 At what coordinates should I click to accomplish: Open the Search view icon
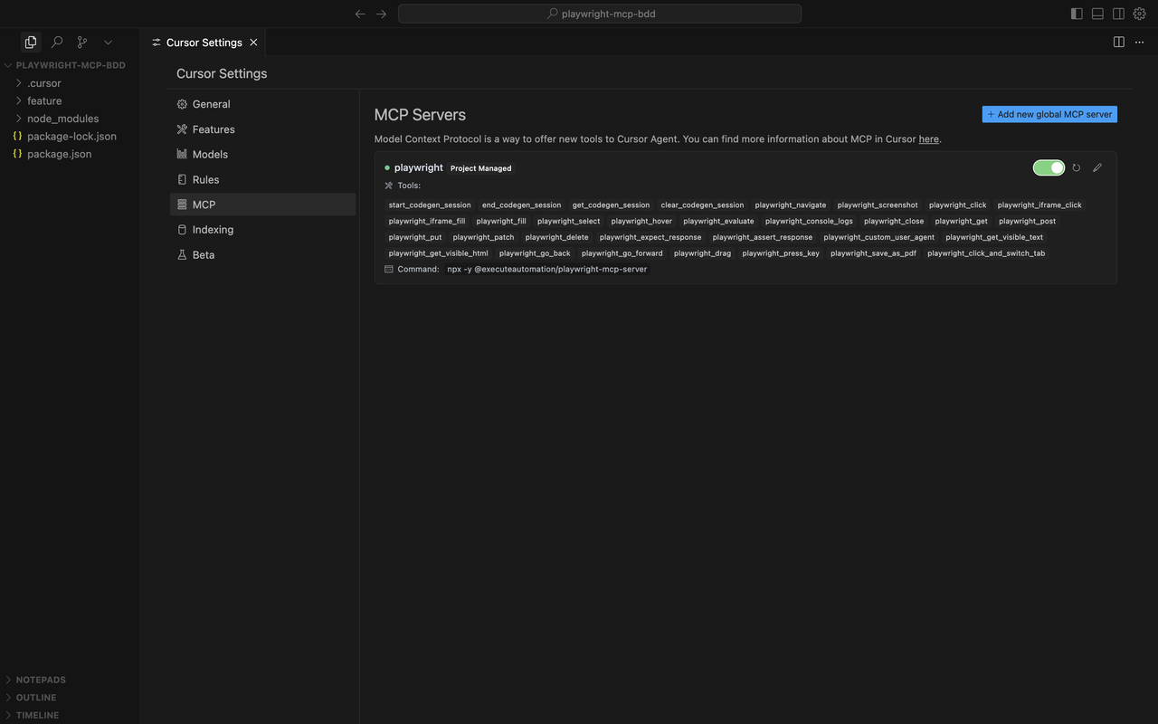click(x=57, y=42)
